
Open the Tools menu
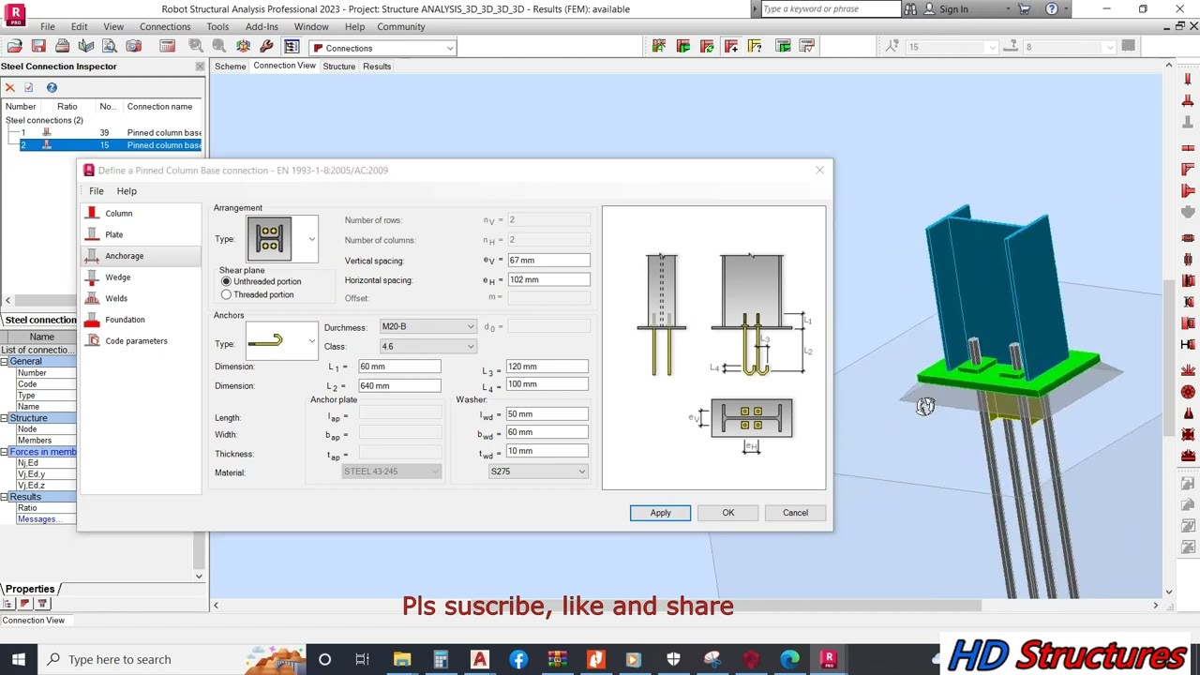[x=217, y=26]
